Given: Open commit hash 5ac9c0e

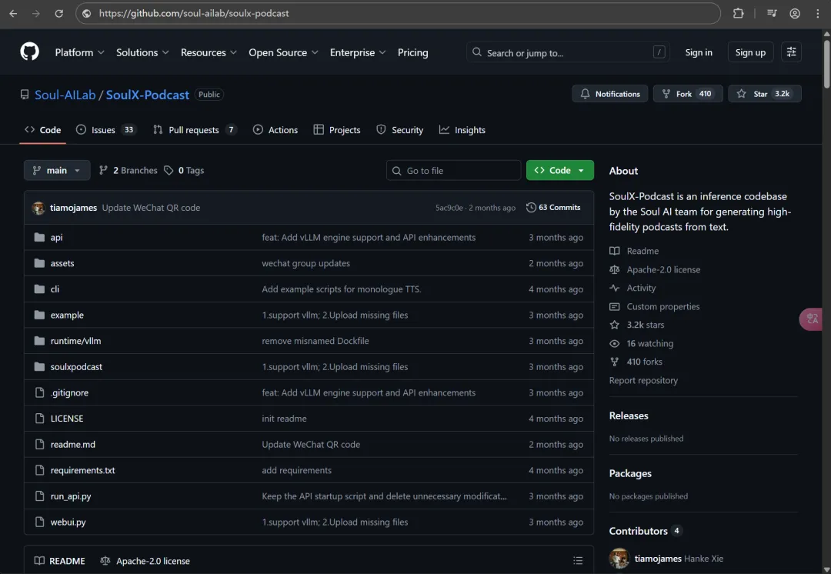Looking at the screenshot, I should tap(449, 208).
